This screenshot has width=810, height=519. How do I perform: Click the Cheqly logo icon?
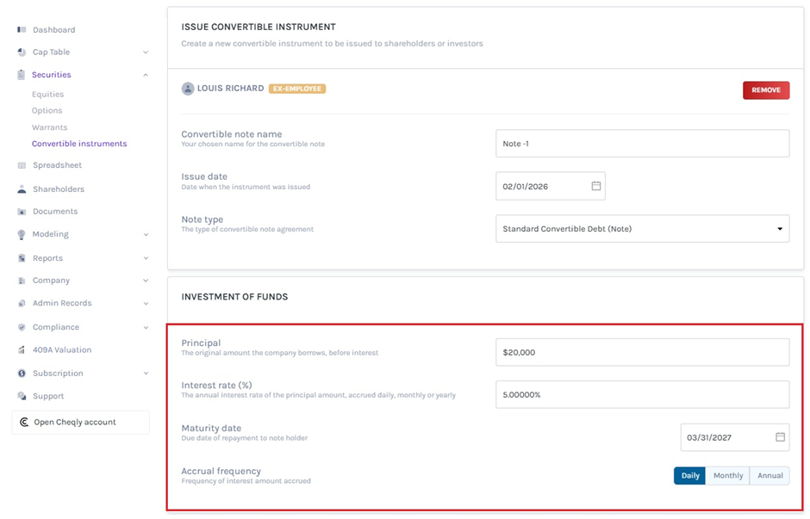24,423
